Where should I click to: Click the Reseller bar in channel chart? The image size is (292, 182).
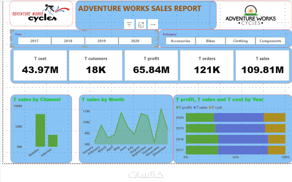(40, 130)
